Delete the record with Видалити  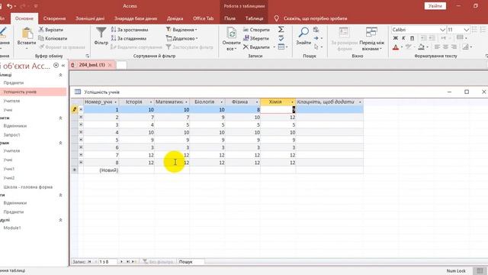tap(256, 47)
